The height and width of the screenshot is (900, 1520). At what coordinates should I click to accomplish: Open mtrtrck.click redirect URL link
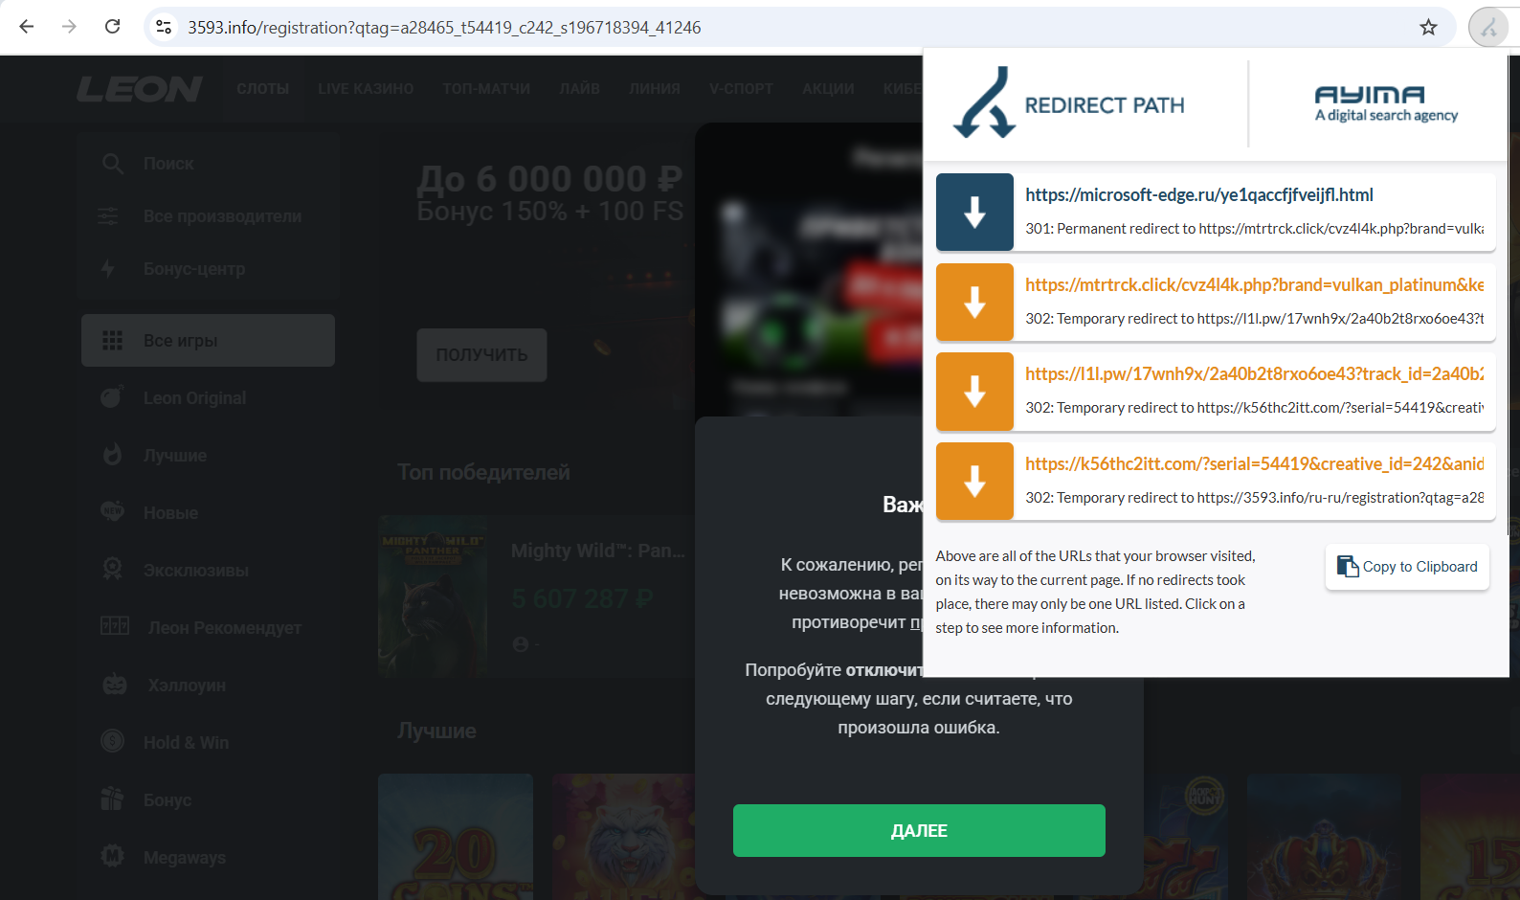pos(1255,284)
